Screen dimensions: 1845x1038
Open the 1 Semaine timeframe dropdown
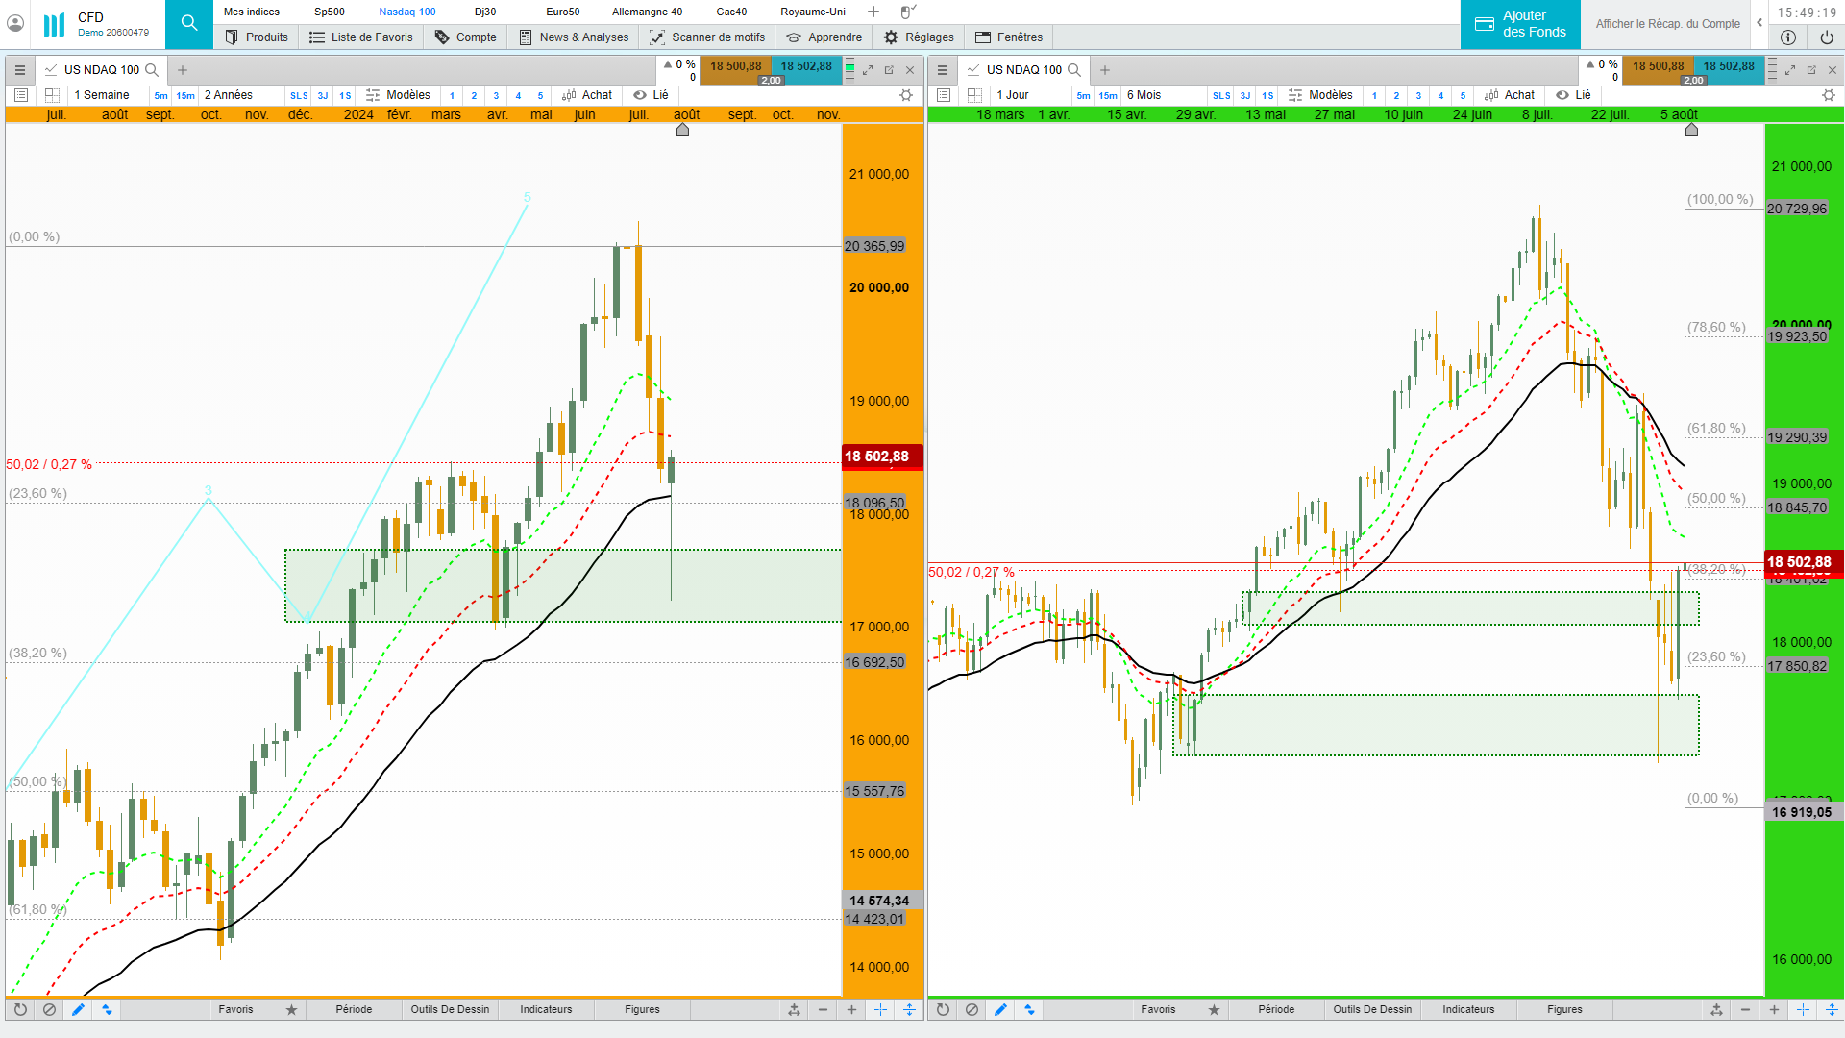(102, 95)
